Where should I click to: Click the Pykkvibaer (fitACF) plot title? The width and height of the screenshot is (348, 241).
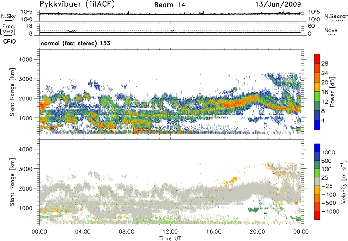coord(77,4)
